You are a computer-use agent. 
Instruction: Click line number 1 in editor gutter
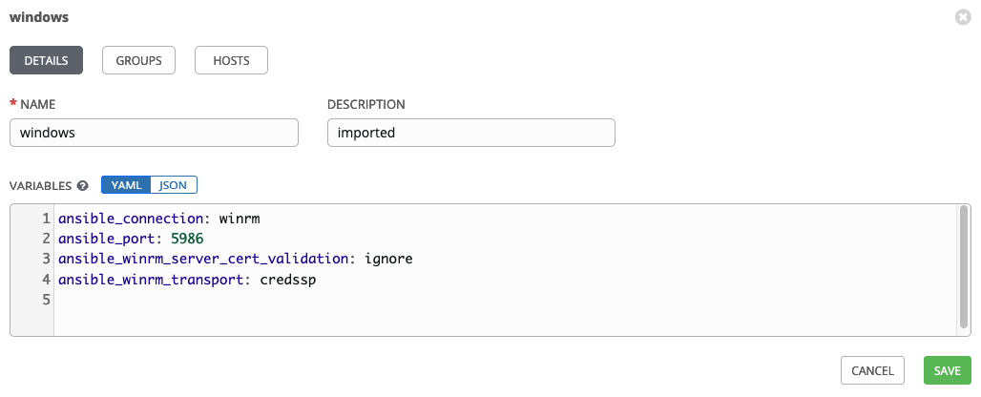(46, 219)
